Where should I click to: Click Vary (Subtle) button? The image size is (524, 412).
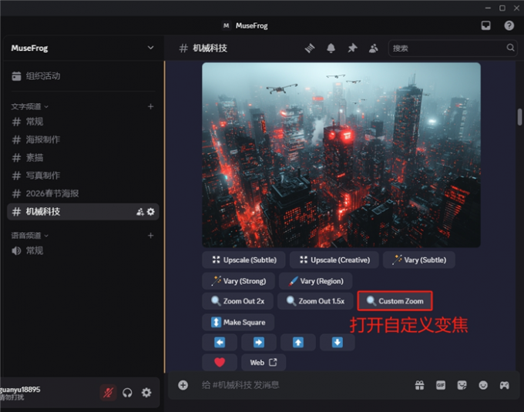tap(419, 260)
